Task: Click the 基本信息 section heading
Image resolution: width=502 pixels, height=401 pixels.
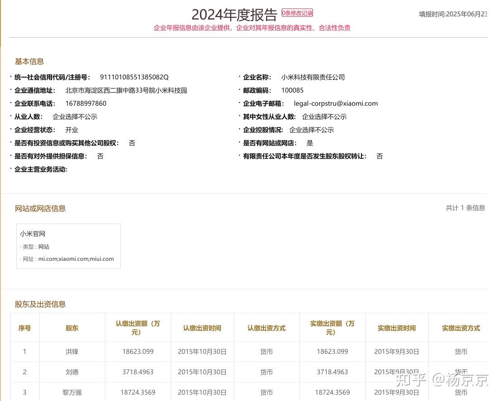Action: click(x=29, y=62)
